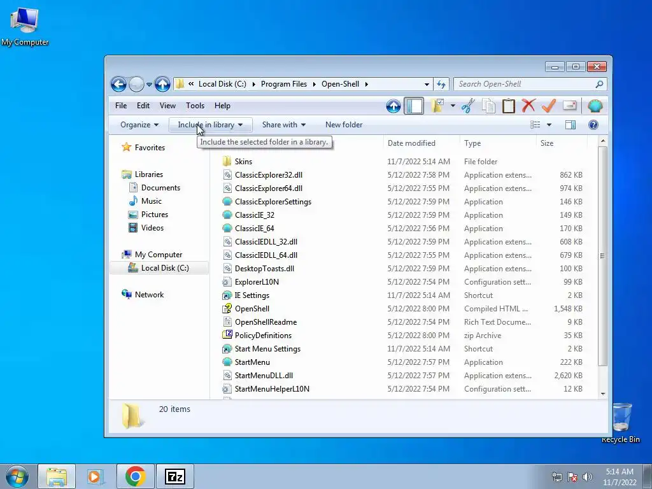Screen dimensions: 652x489
Task: Click the blue Help question mark icon
Action: click(x=593, y=125)
